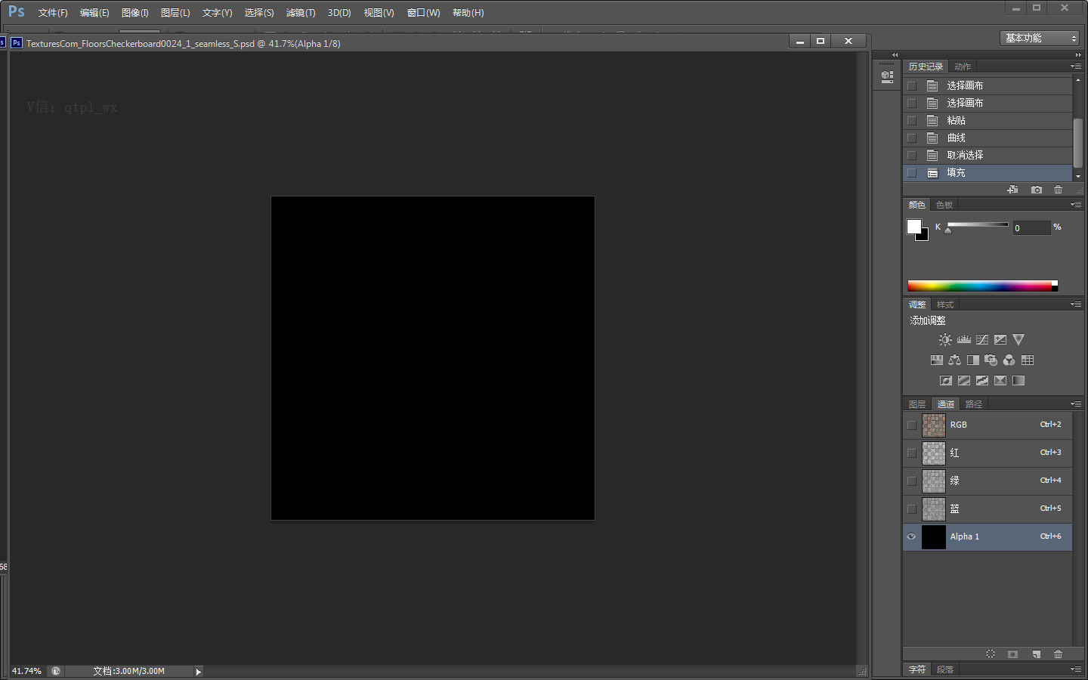Set history brush source to 粘贴

click(912, 121)
